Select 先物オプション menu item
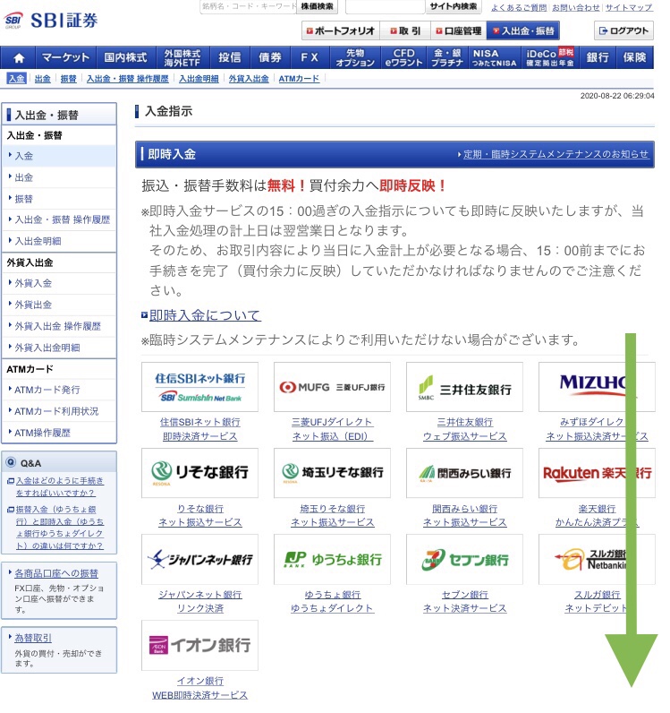The width and height of the screenshot is (670, 713). [355, 57]
